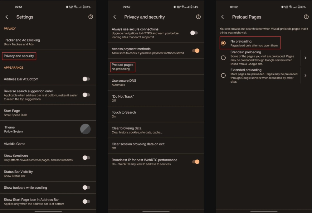The height and width of the screenshot is (213, 312).
Task: Tap the back arrow on Settings screen
Action: 7,17
